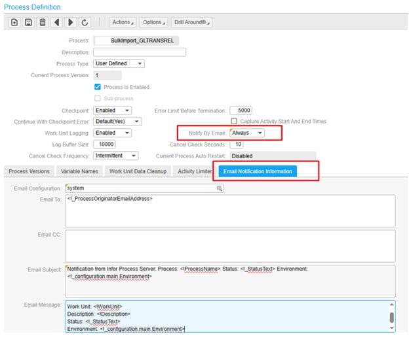Switch to the Variable Names tab
The height and width of the screenshot is (338, 409).
pyautogui.click(x=79, y=171)
